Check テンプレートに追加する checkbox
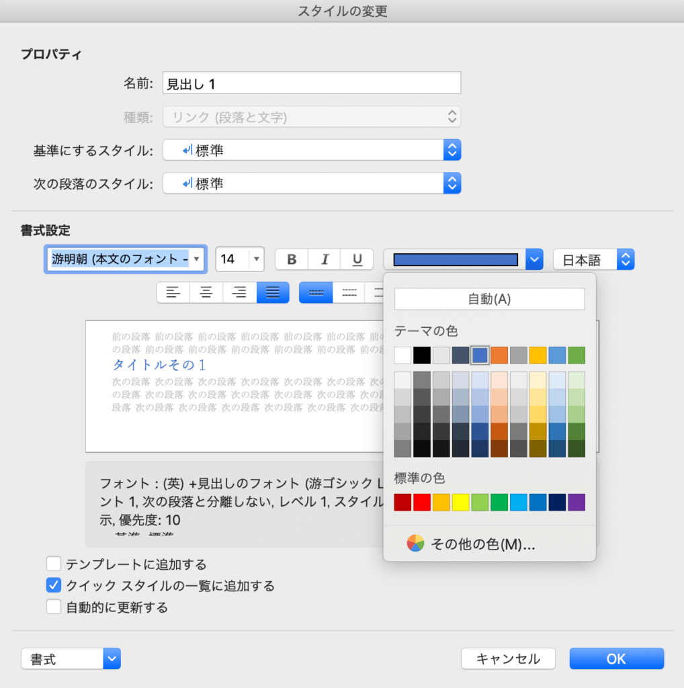Image resolution: width=684 pixels, height=688 pixels. coord(54,564)
